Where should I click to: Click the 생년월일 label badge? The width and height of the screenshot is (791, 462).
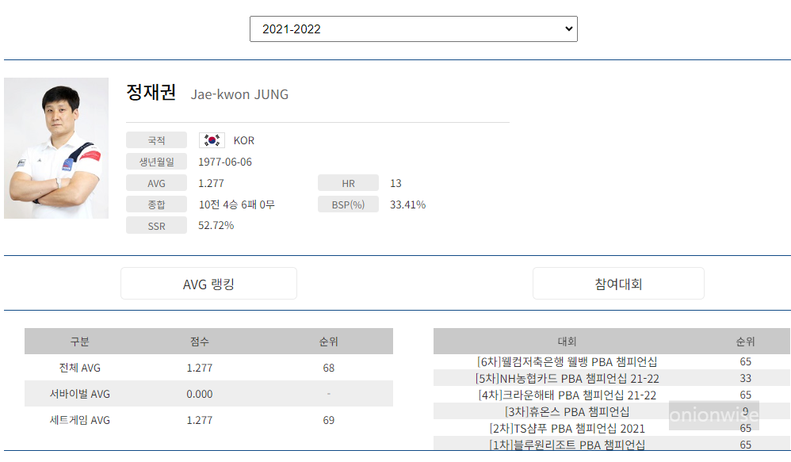coord(156,161)
